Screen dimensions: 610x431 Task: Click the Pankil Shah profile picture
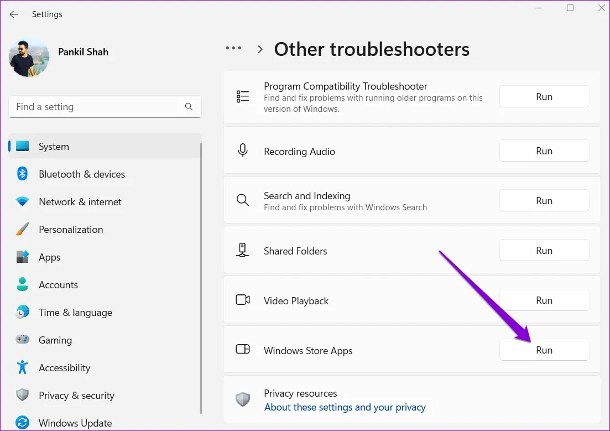point(29,57)
